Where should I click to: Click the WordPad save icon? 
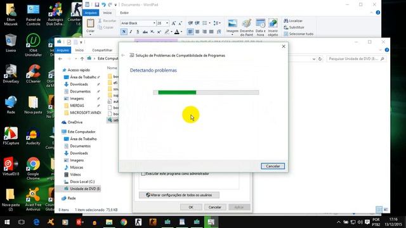pos(97,4)
